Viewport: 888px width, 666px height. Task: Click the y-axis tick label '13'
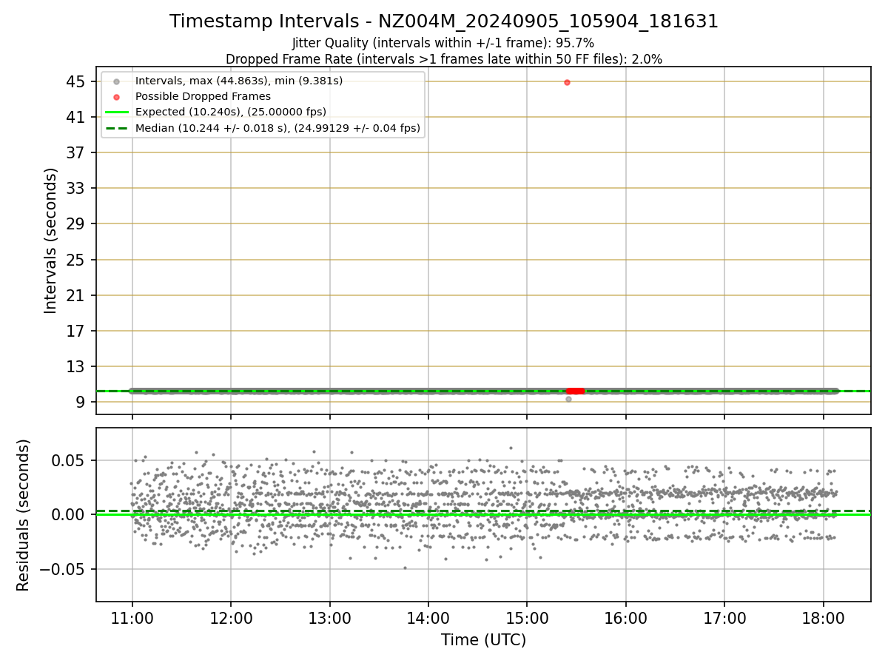pos(77,366)
